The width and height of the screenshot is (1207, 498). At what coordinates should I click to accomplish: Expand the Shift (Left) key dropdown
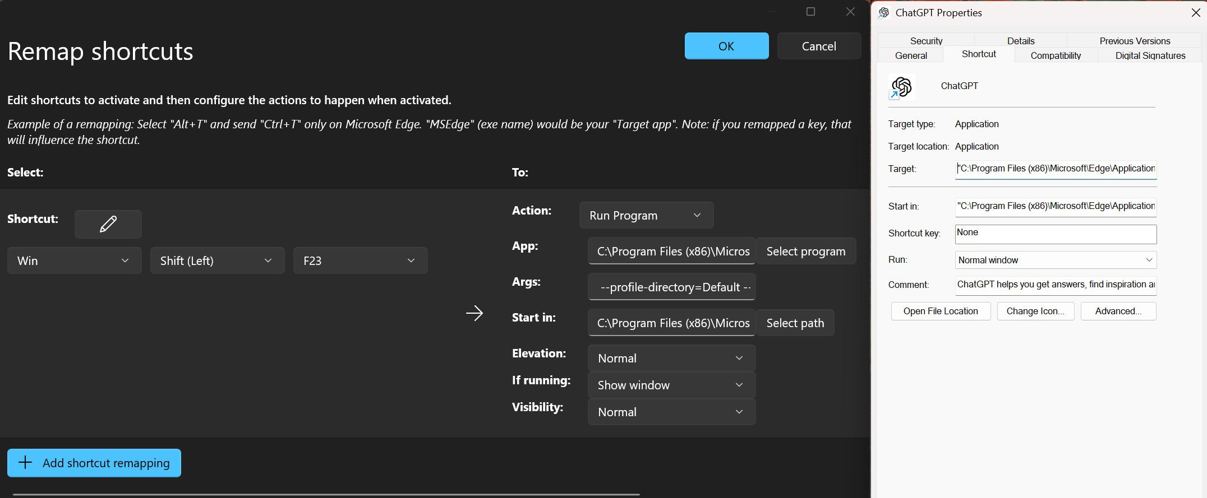click(217, 260)
